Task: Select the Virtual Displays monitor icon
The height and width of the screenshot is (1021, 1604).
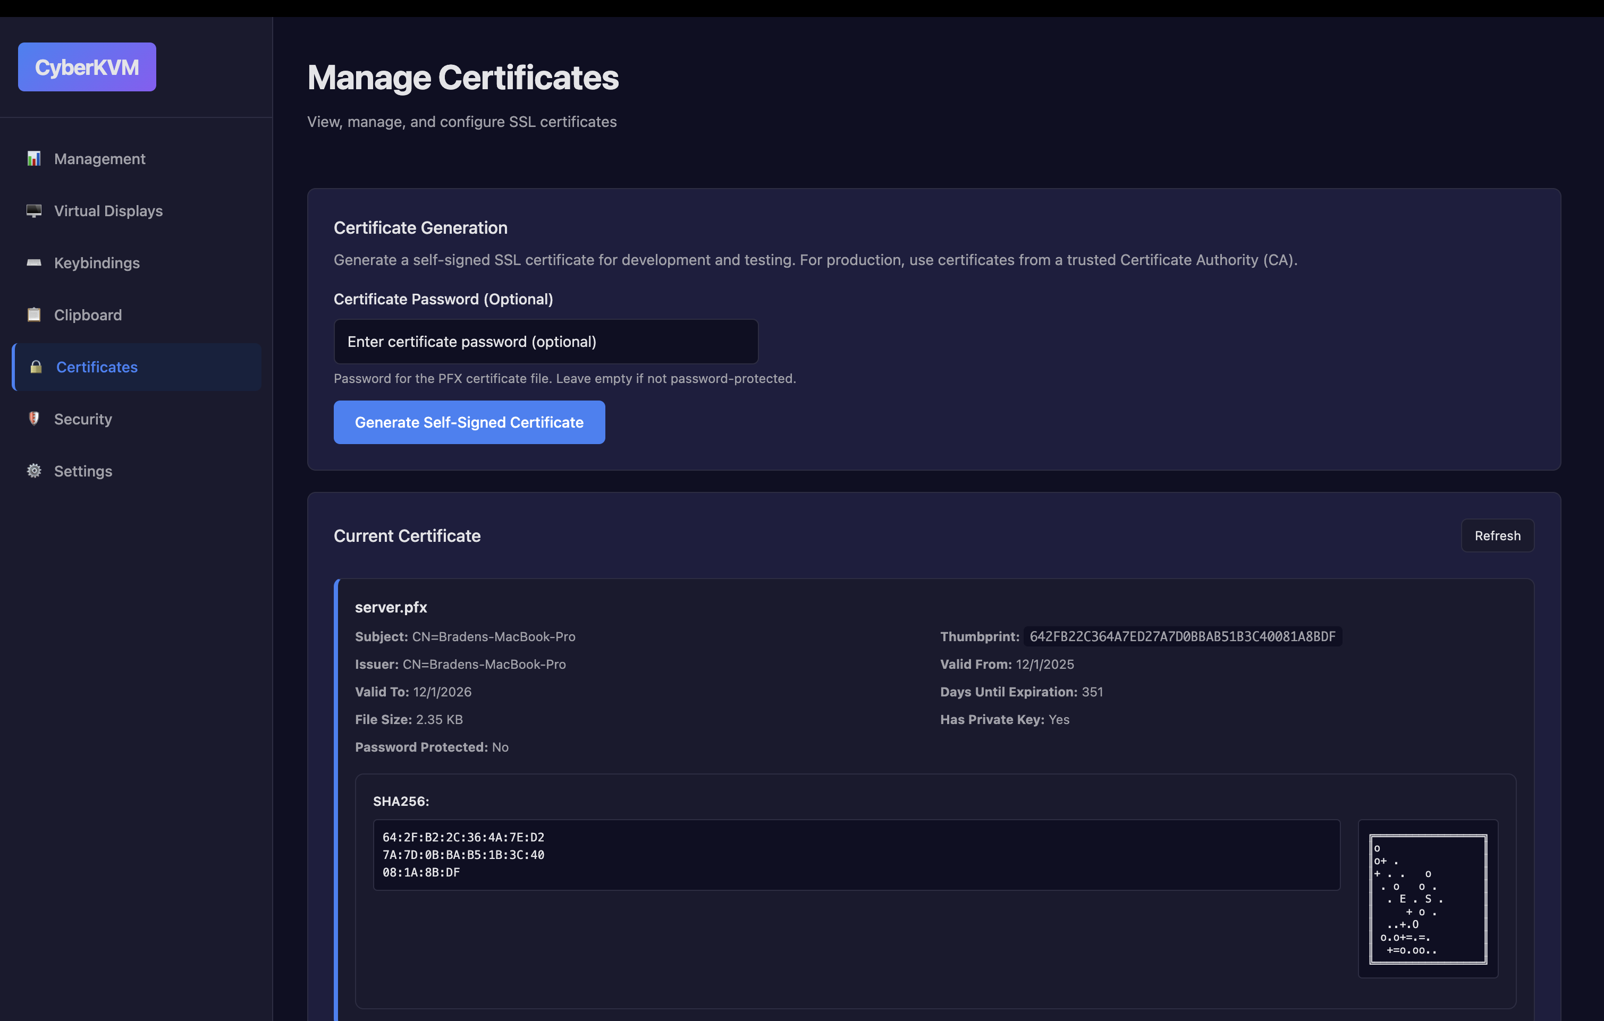Action: pos(34,210)
